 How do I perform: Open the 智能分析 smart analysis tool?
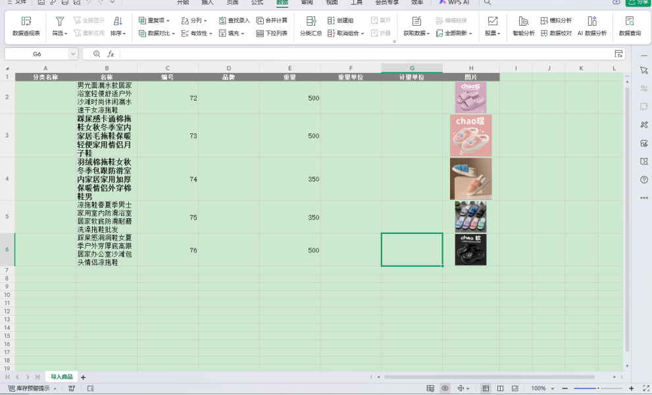(524, 26)
